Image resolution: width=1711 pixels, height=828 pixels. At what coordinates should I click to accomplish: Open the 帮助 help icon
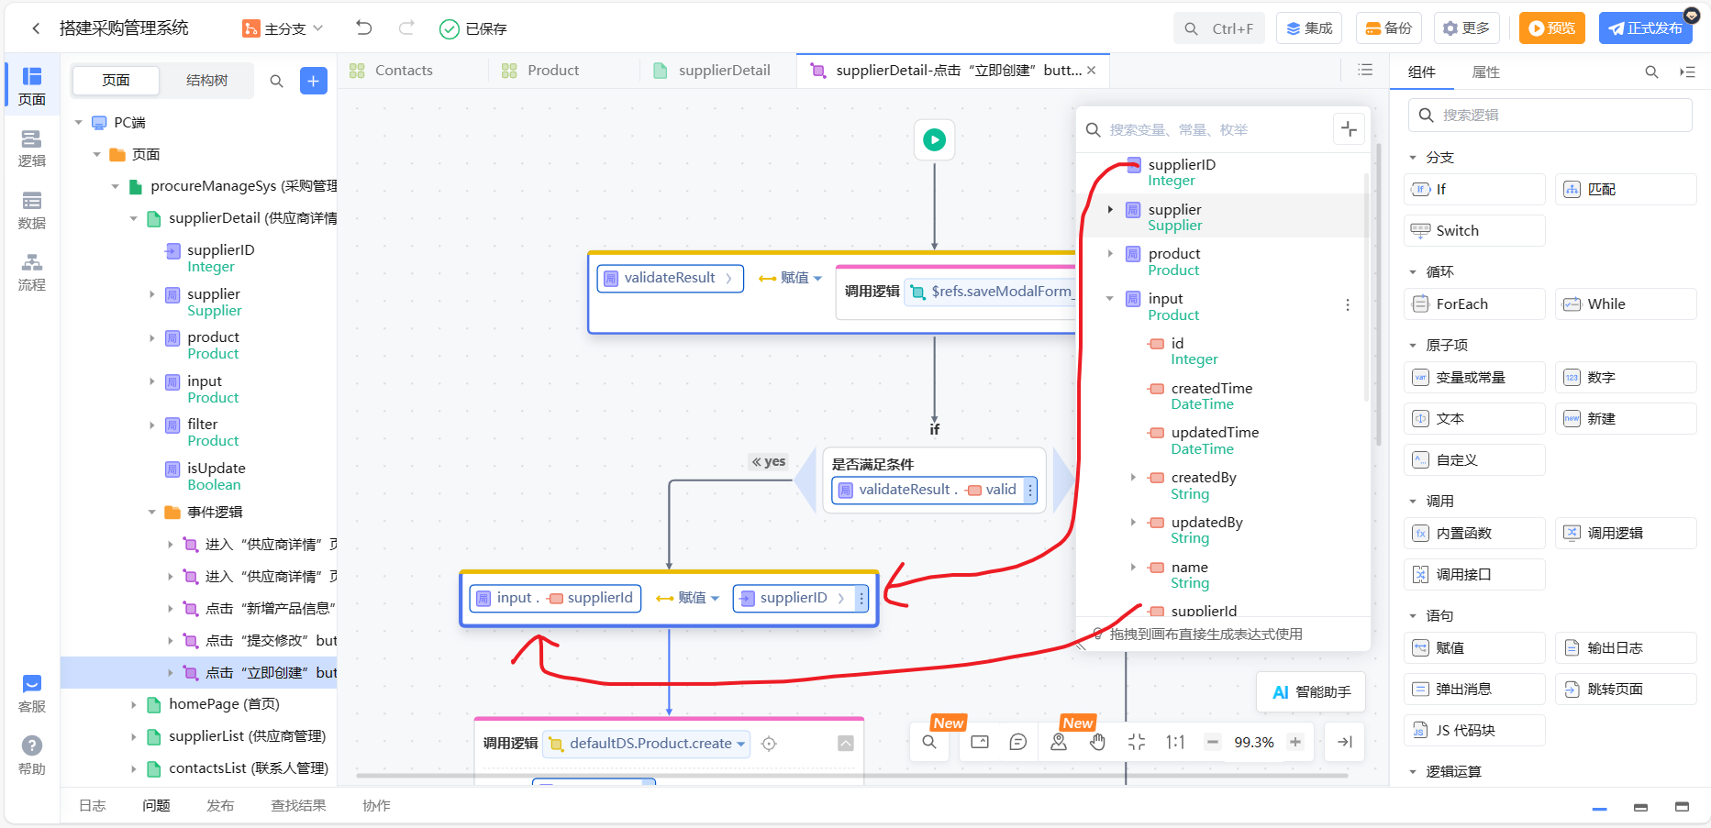click(x=32, y=756)
